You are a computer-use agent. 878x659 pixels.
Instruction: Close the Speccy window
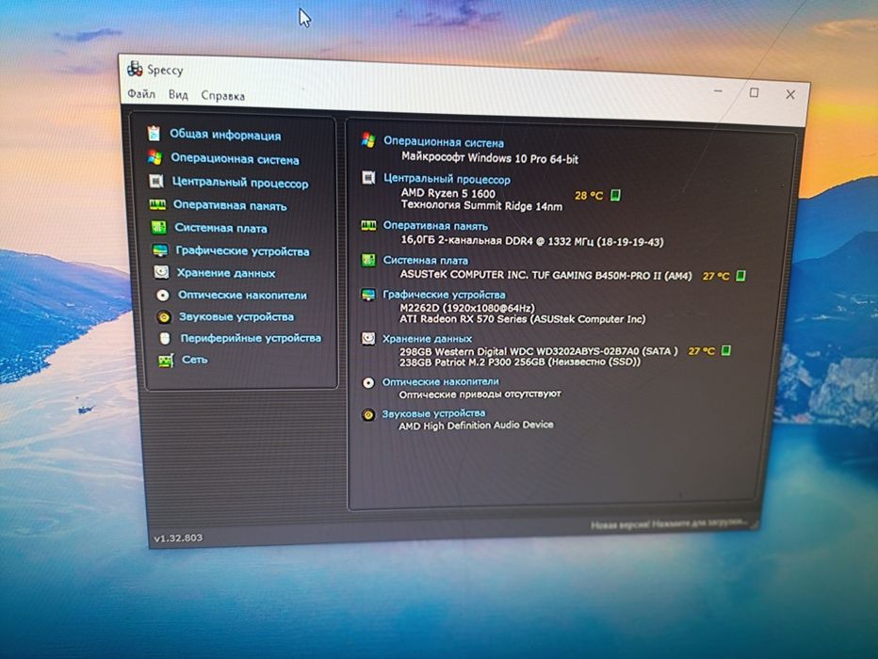(790, 94)
